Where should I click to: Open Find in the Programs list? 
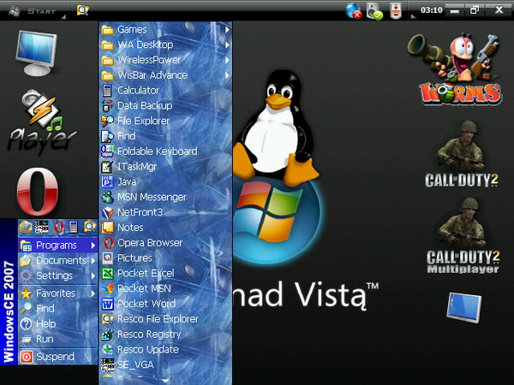click(165, 136)
